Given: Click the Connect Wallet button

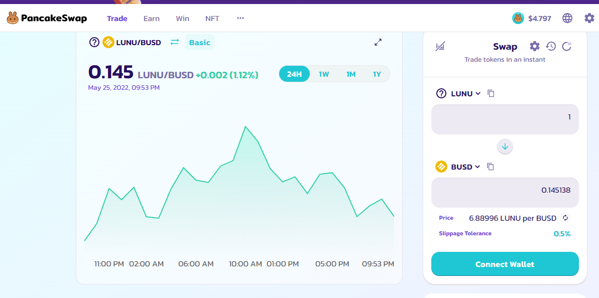Looking at the screenshot, I should 505,264.
